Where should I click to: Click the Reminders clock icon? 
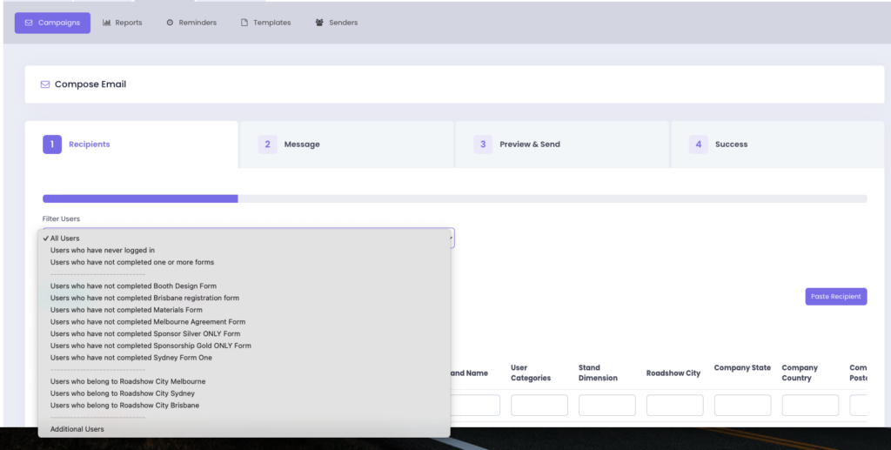click(x=170, y=23)
